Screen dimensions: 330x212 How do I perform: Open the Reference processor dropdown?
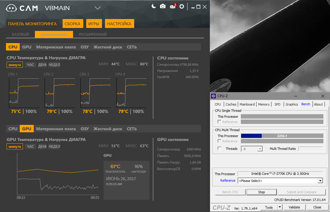tap(320, 181)
